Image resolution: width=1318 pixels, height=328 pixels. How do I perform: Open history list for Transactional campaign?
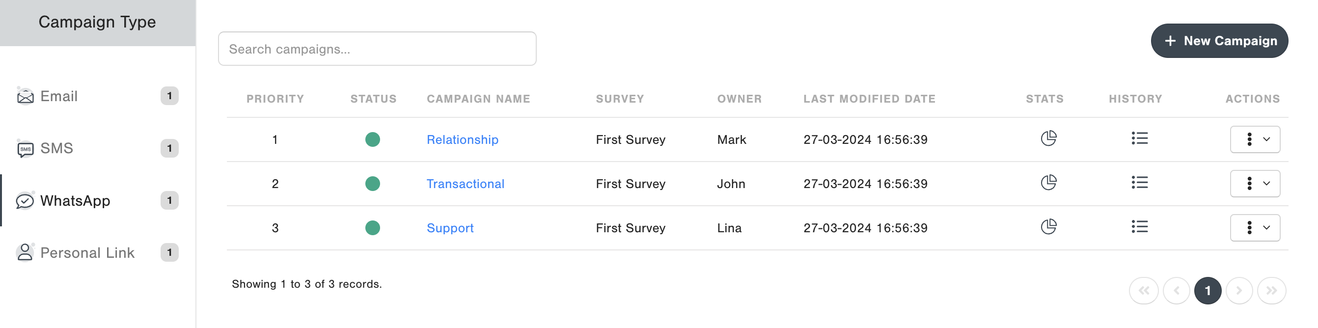tap(1139, 183)
